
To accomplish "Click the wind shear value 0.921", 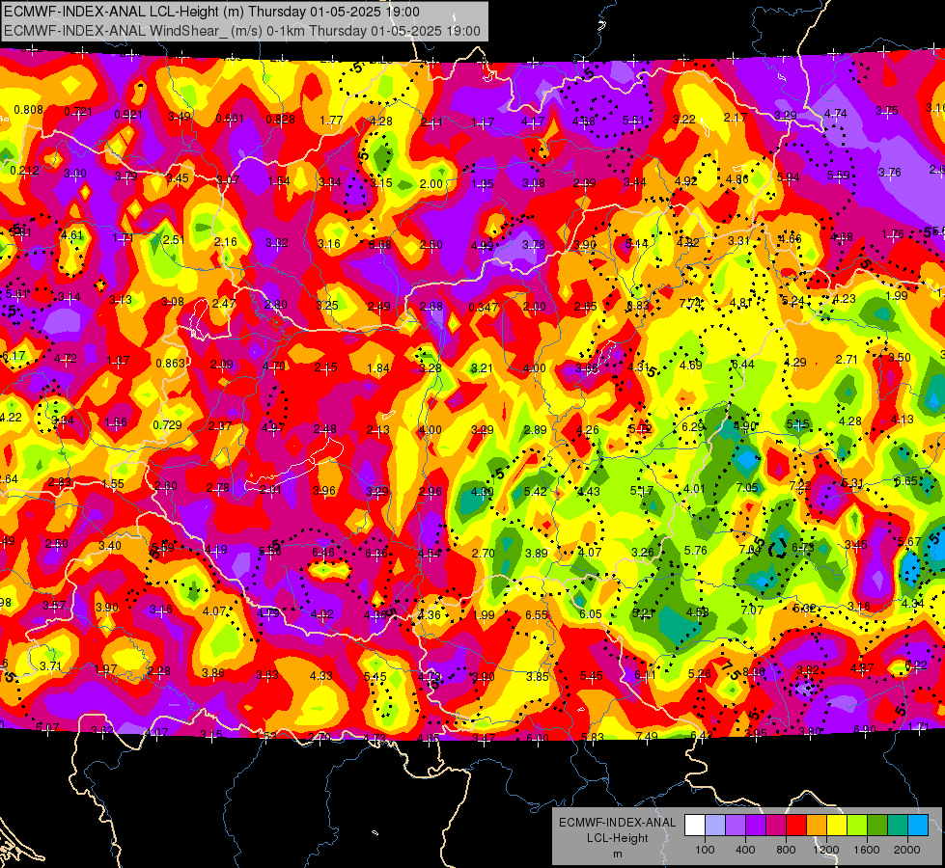I will point(128,115).
